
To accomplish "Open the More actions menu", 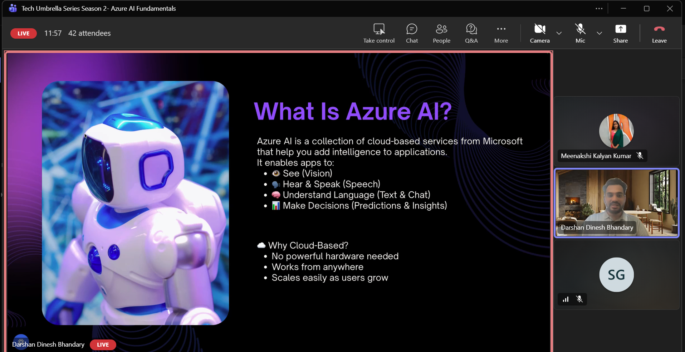I will point(501,33).
